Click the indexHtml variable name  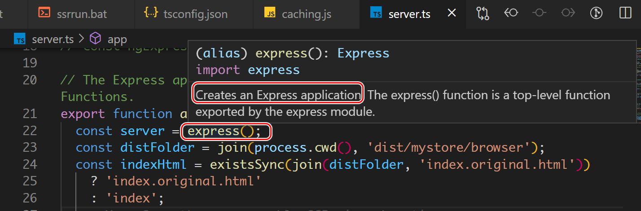coord(154,165)
